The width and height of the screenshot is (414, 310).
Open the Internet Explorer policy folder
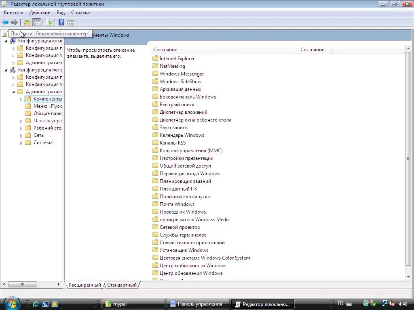[173, 58]
